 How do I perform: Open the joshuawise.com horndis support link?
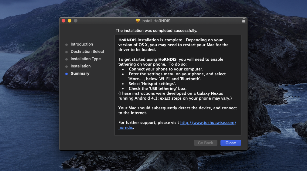coord(208,123)
